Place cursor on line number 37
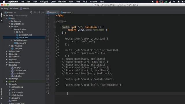This screenshot has height=104, width=185. tap(48, 94)
